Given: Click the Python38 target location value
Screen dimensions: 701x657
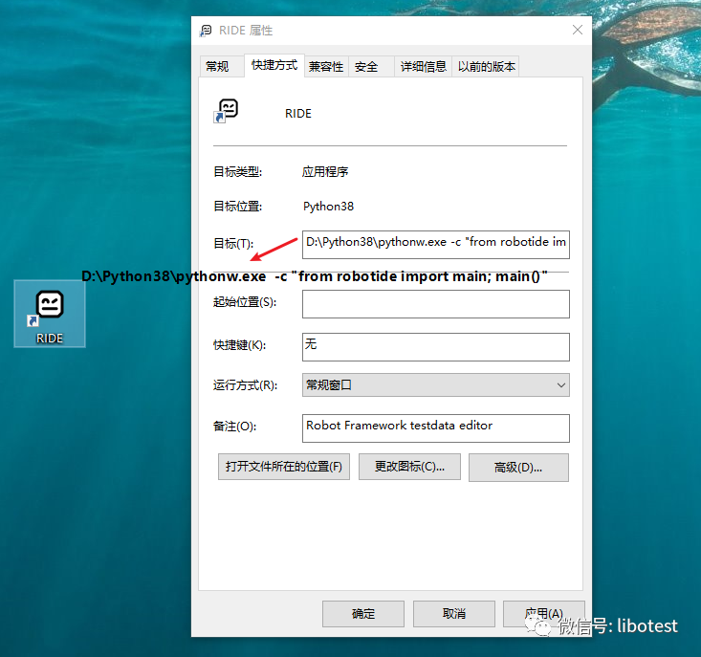Looking at the screenshot, I should pyautogui.click(x=328, y=206).
